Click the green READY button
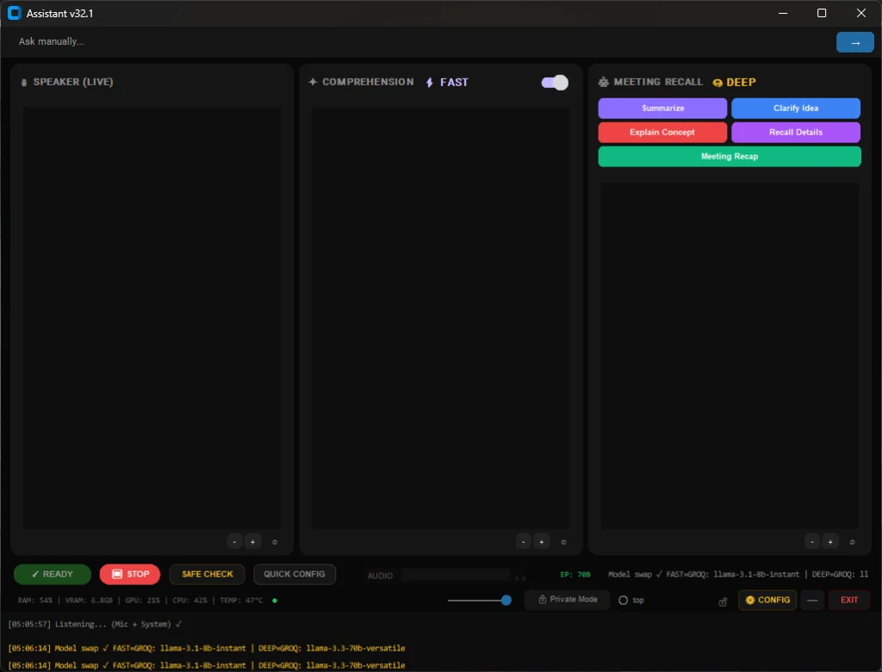 coord(53,574)
